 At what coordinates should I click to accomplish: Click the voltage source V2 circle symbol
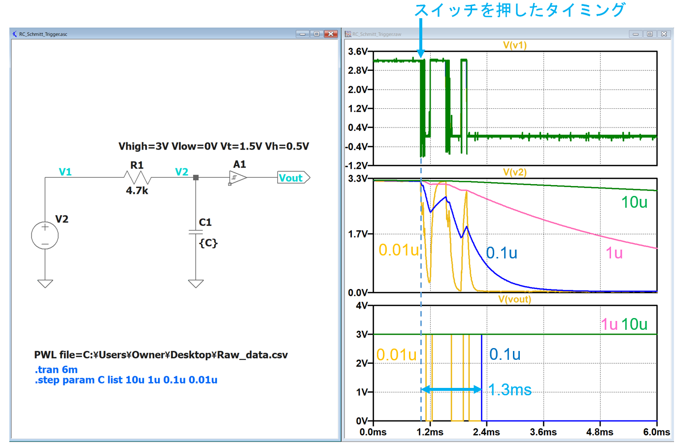[45, 235]
